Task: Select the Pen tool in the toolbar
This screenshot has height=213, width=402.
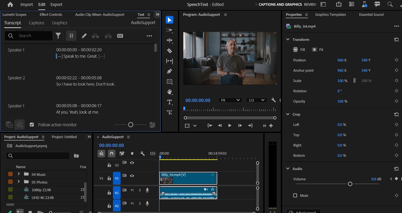Action: pos(170,71)
